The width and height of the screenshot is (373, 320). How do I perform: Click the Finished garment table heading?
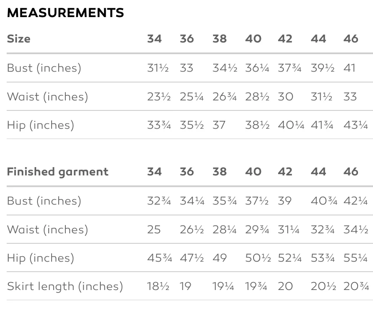pos(57,172)
